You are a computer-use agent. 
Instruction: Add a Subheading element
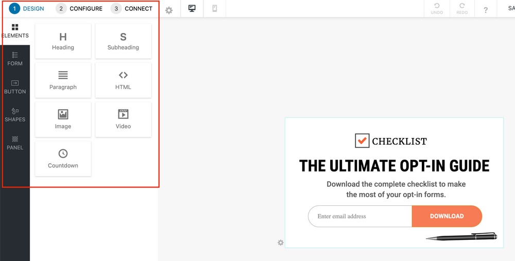click(x=123, y=41)
